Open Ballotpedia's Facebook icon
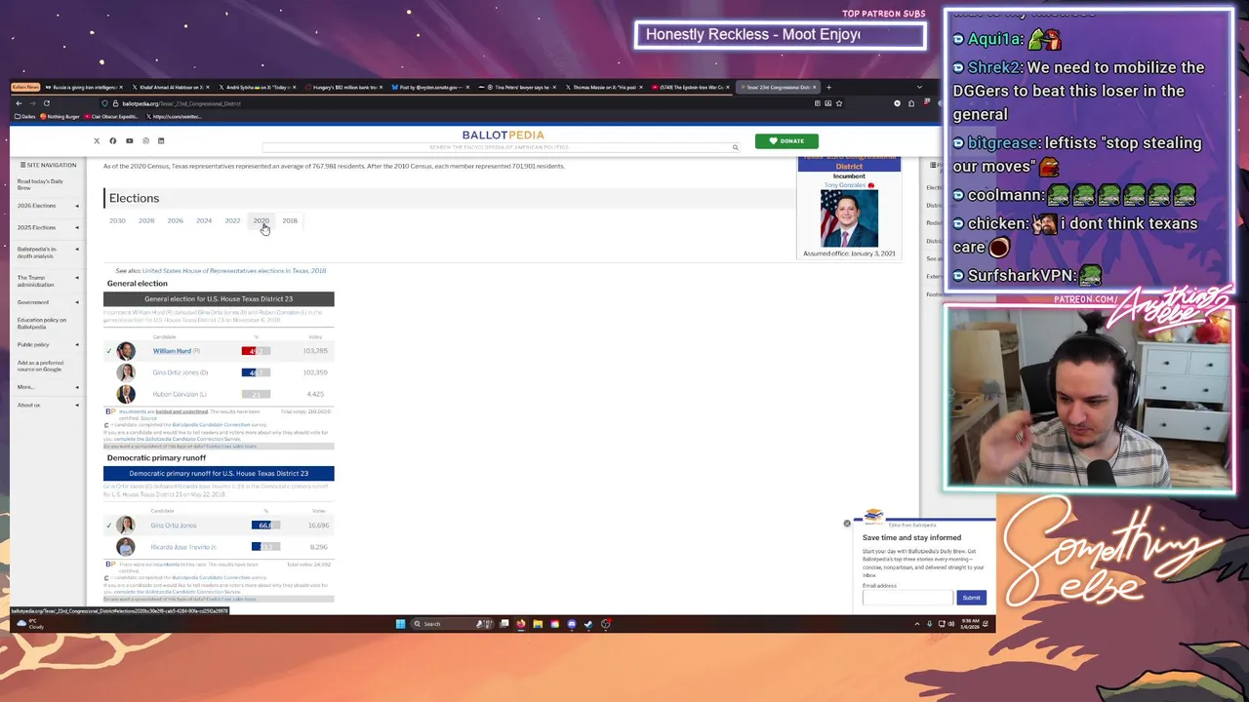The height and width of the screenshot is (702, 1249). (112, 140)
